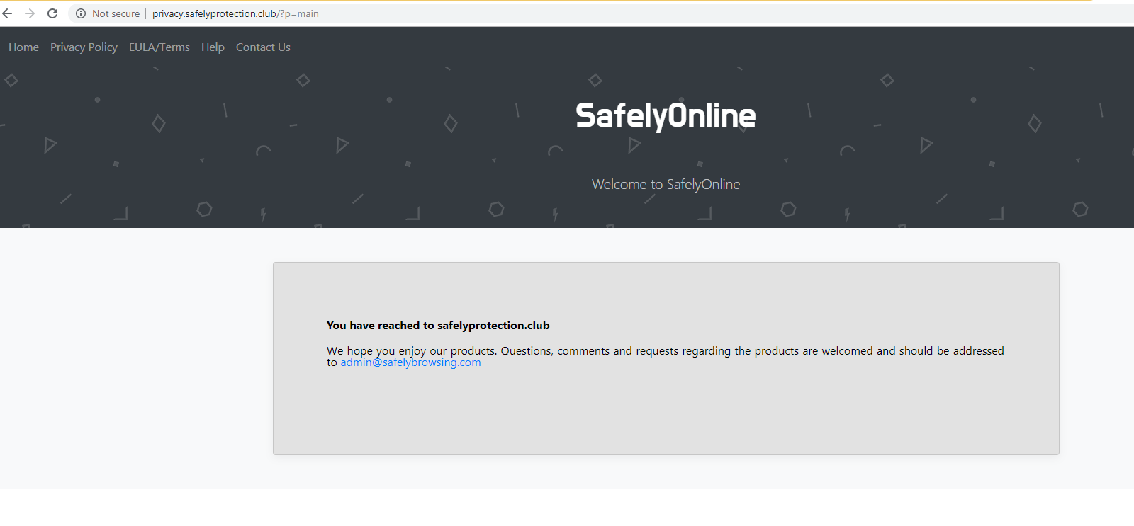The image size is (1134, 526).
Task: Click the "?p=main" part of the URL
Action: (x=299, y=13)
